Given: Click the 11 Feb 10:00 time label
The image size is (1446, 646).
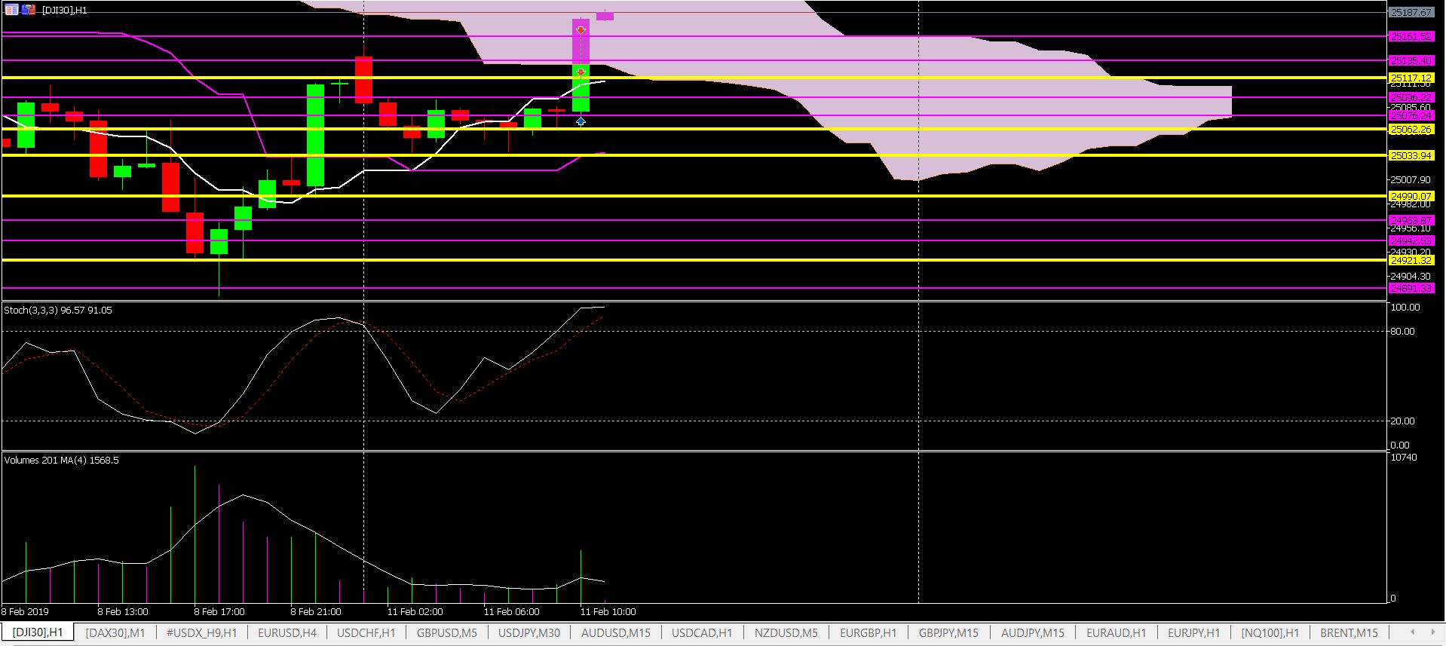Looking at the screenshot, I should [x=608, y=611].
